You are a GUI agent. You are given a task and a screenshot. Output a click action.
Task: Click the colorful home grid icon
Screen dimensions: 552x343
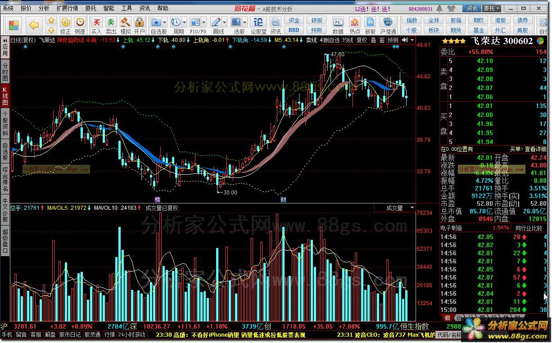point(14,25)
